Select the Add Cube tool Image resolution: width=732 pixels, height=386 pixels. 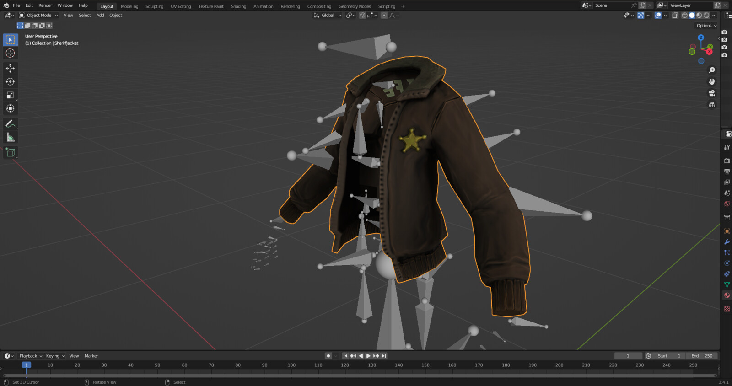point(10,152)
